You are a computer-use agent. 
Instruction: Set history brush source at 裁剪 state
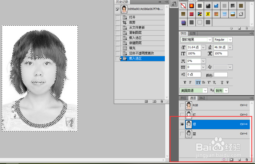117,23
